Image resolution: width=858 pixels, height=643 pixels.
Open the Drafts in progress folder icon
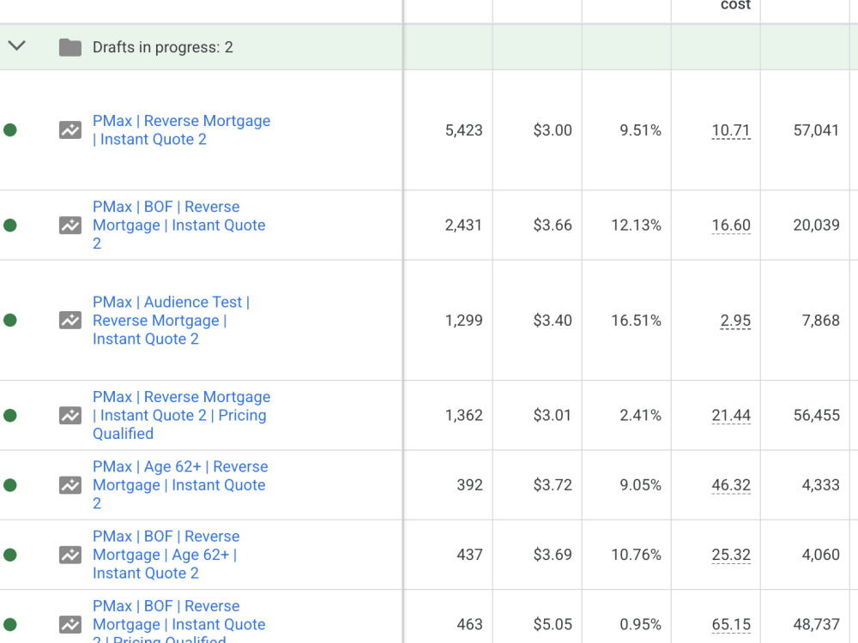(70, 47)
